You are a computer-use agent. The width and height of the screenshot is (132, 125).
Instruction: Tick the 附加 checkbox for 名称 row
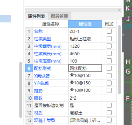point(109,31)
